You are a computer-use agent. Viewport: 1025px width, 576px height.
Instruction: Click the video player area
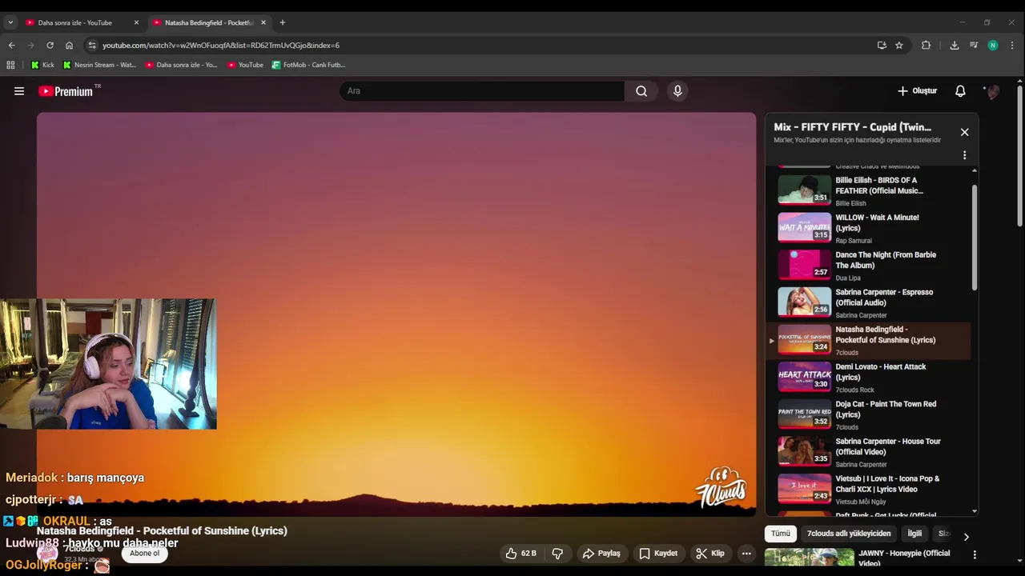396,314
